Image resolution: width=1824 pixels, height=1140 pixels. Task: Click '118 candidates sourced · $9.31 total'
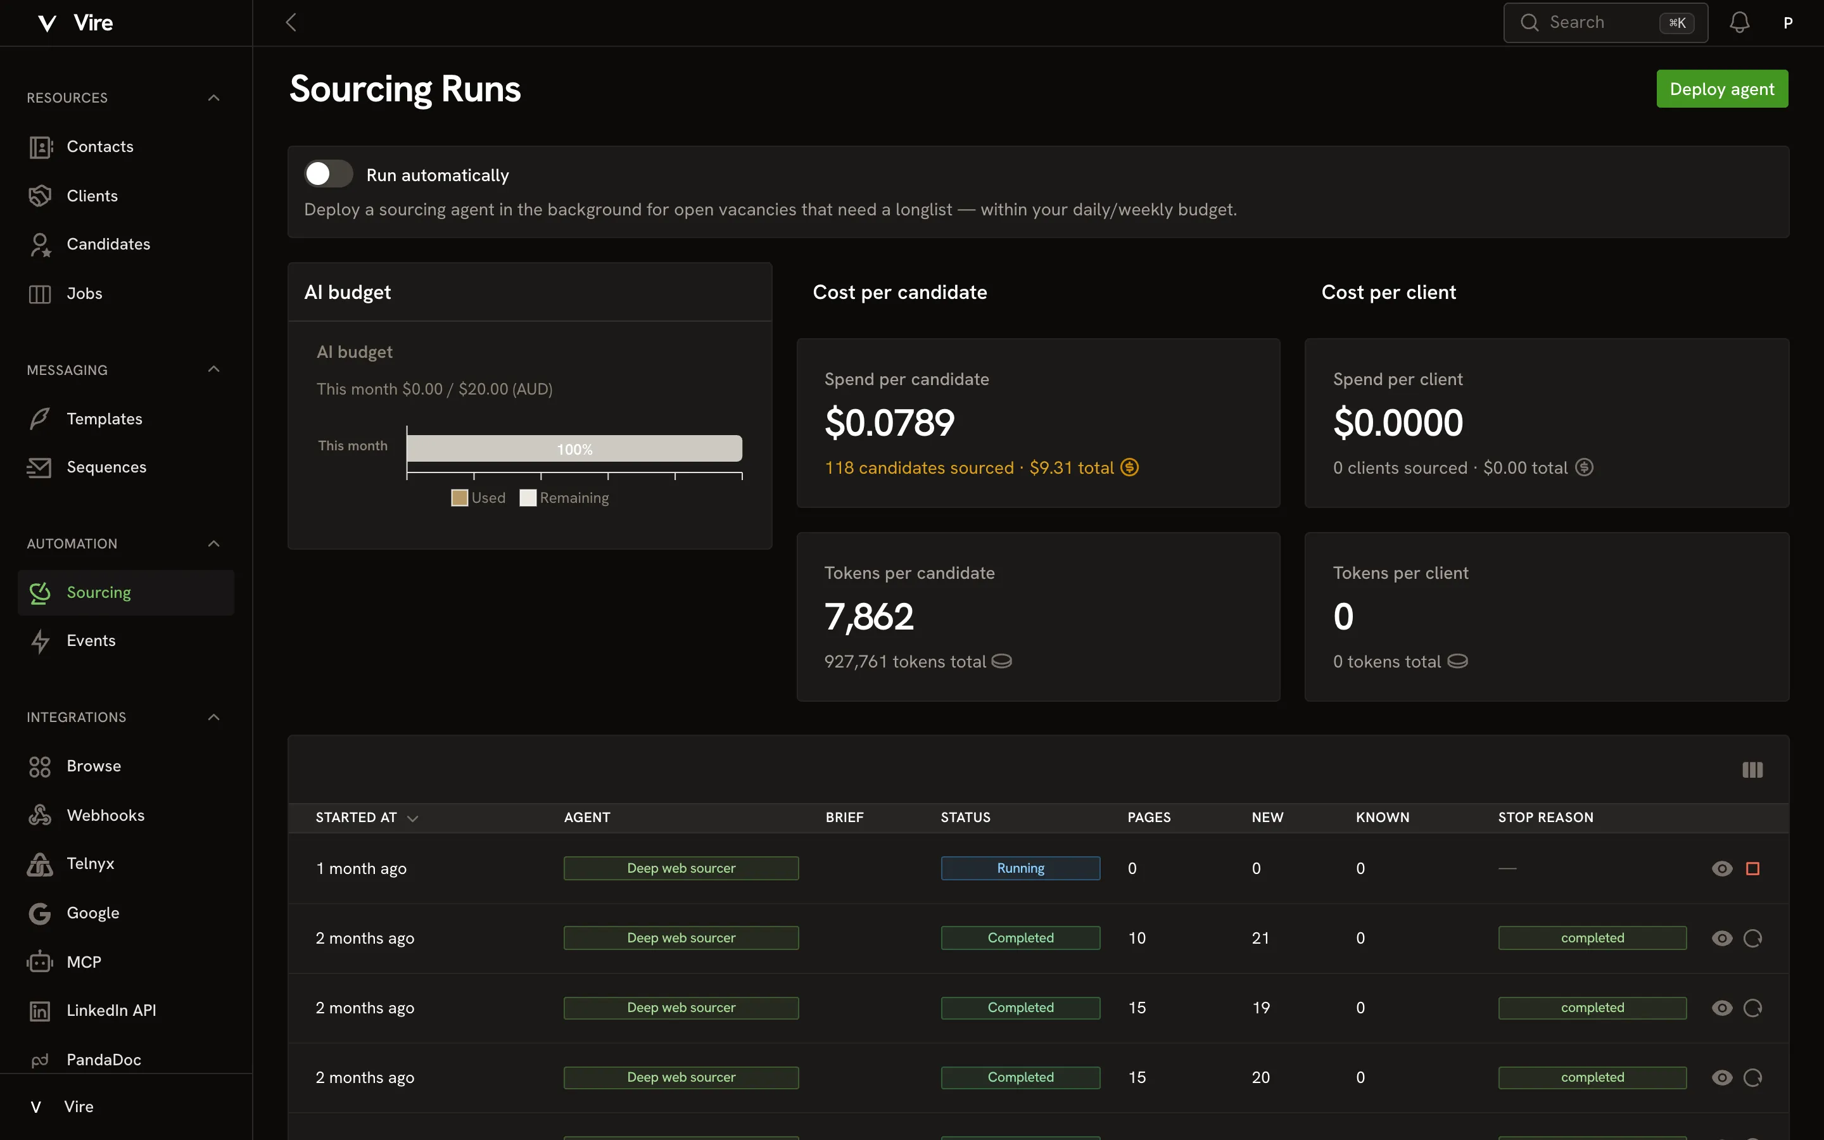969,467
